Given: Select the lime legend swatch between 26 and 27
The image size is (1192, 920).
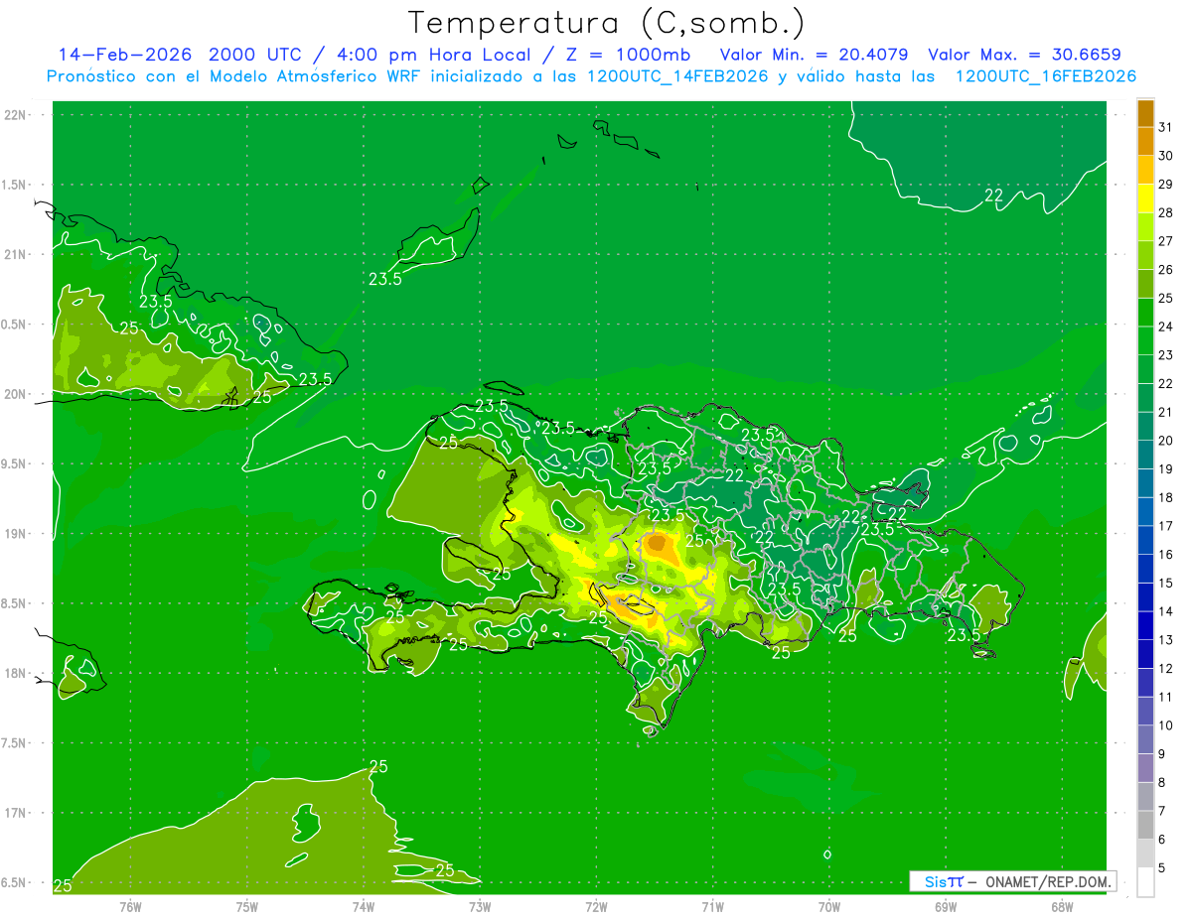Looking at the screenshot, I should tap(1145, 255).
